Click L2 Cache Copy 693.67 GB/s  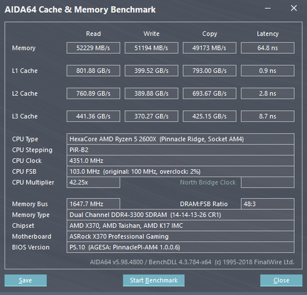210,93
